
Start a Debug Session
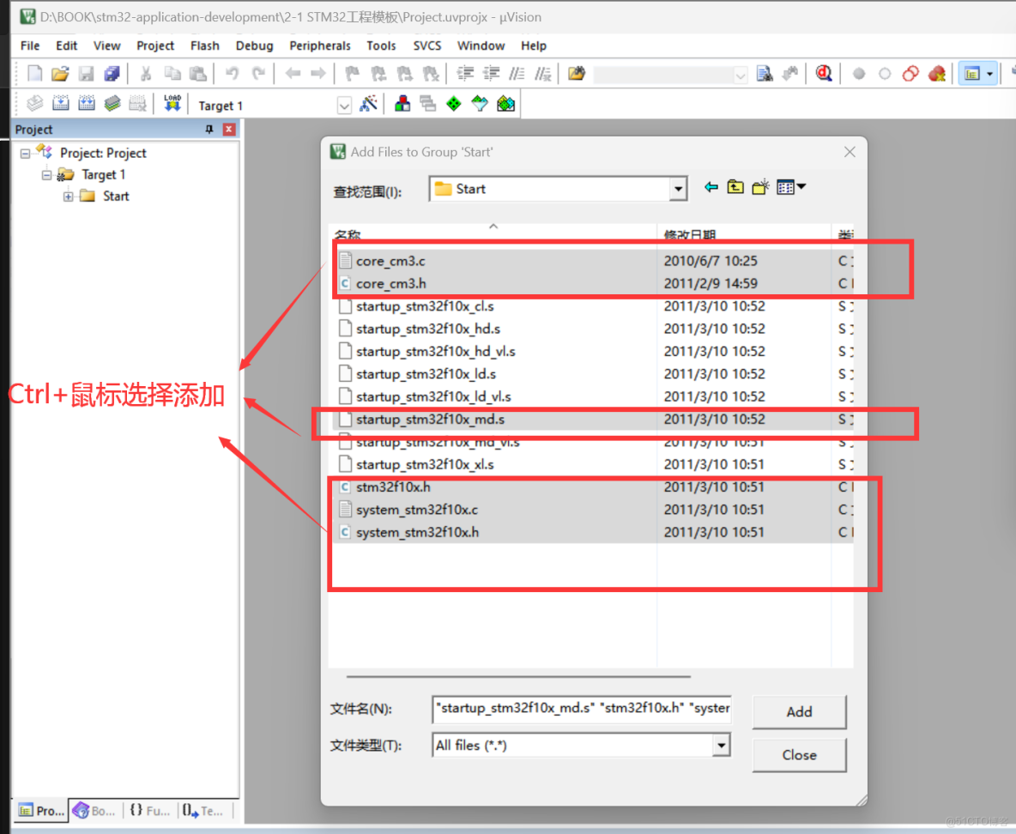[823, 73]
